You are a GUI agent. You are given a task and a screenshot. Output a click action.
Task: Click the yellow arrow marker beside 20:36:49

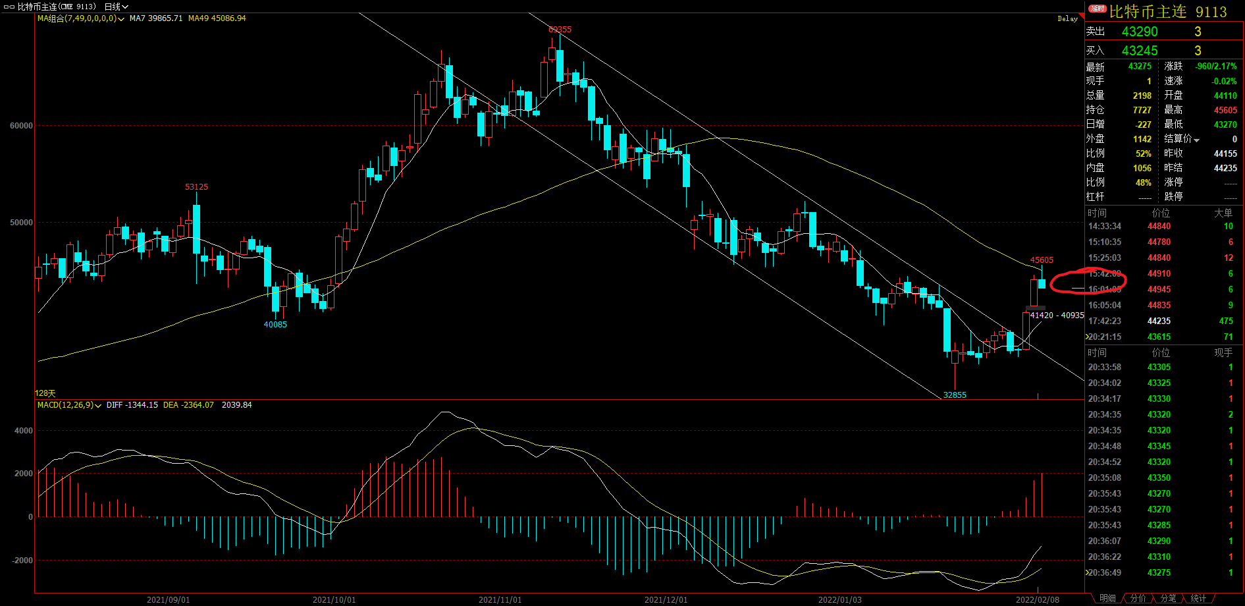coord(1087,572)
